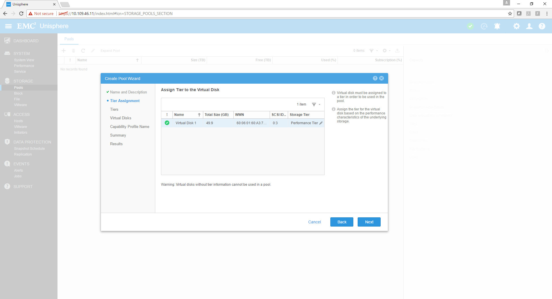Cancel the Create Pool Wizard
This screenshot has height=299, width=552.
click(314, 222)
